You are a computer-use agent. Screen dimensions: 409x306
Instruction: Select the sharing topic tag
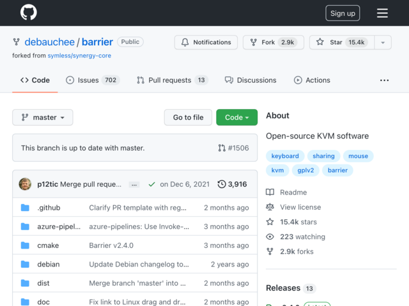tap(323, 156)
